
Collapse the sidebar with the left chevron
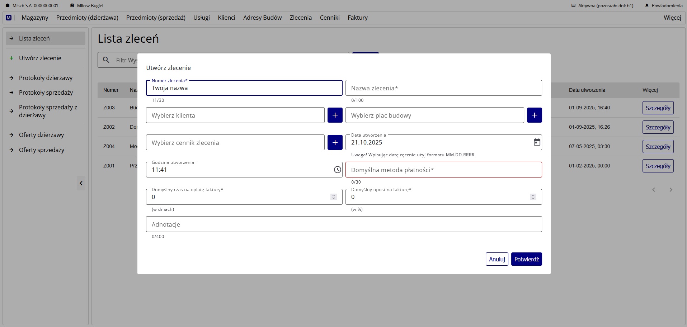[81, 183]
